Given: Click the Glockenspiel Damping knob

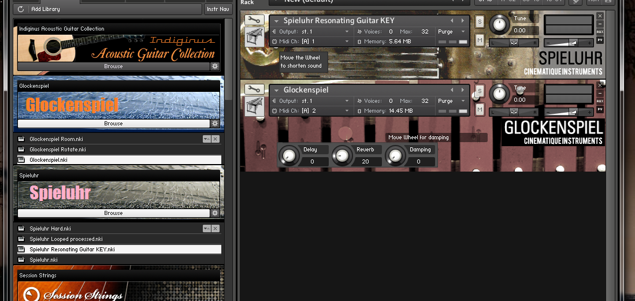Looking at the screenshot, I should 395,155.
